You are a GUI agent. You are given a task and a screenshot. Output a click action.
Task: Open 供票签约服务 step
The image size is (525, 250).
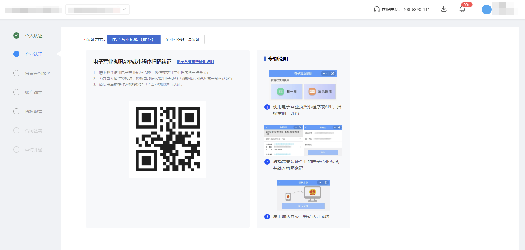[38, 73]
